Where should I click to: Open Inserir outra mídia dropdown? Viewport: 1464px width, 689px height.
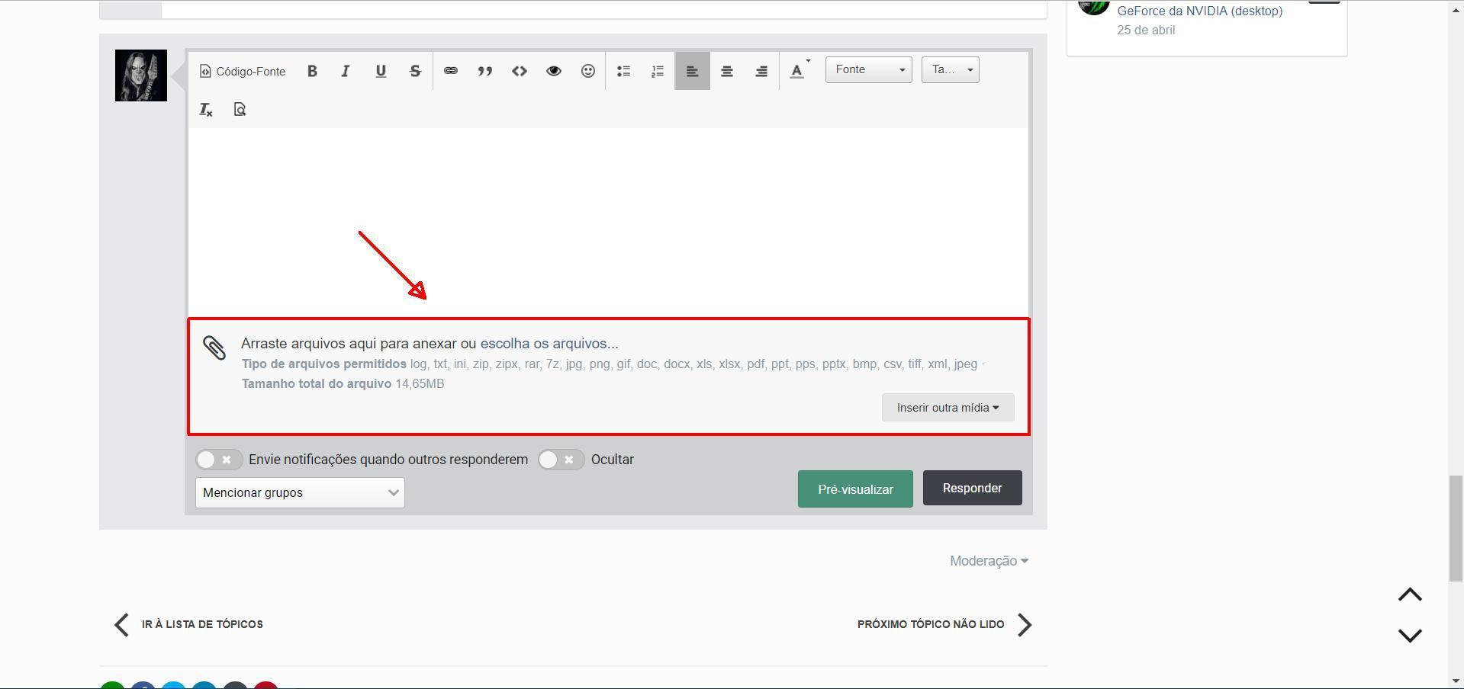pos(948,408)
